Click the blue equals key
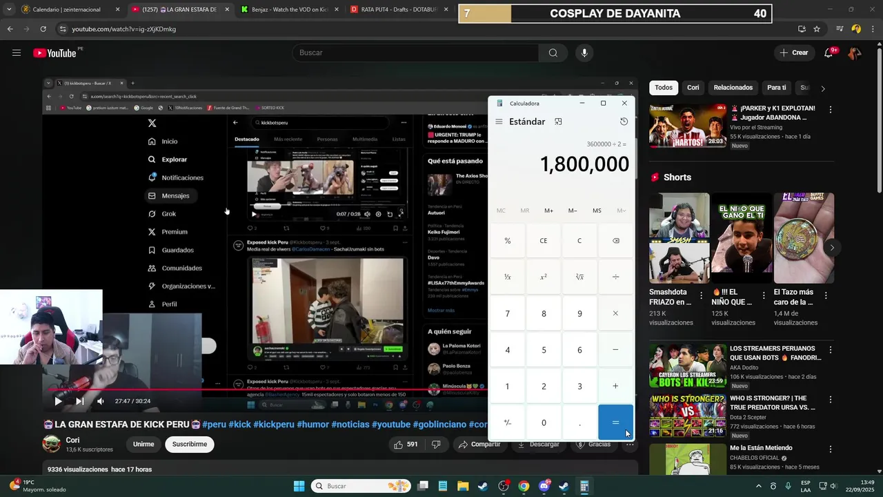This screenshot has height=497, width=883. click(615, 422)
